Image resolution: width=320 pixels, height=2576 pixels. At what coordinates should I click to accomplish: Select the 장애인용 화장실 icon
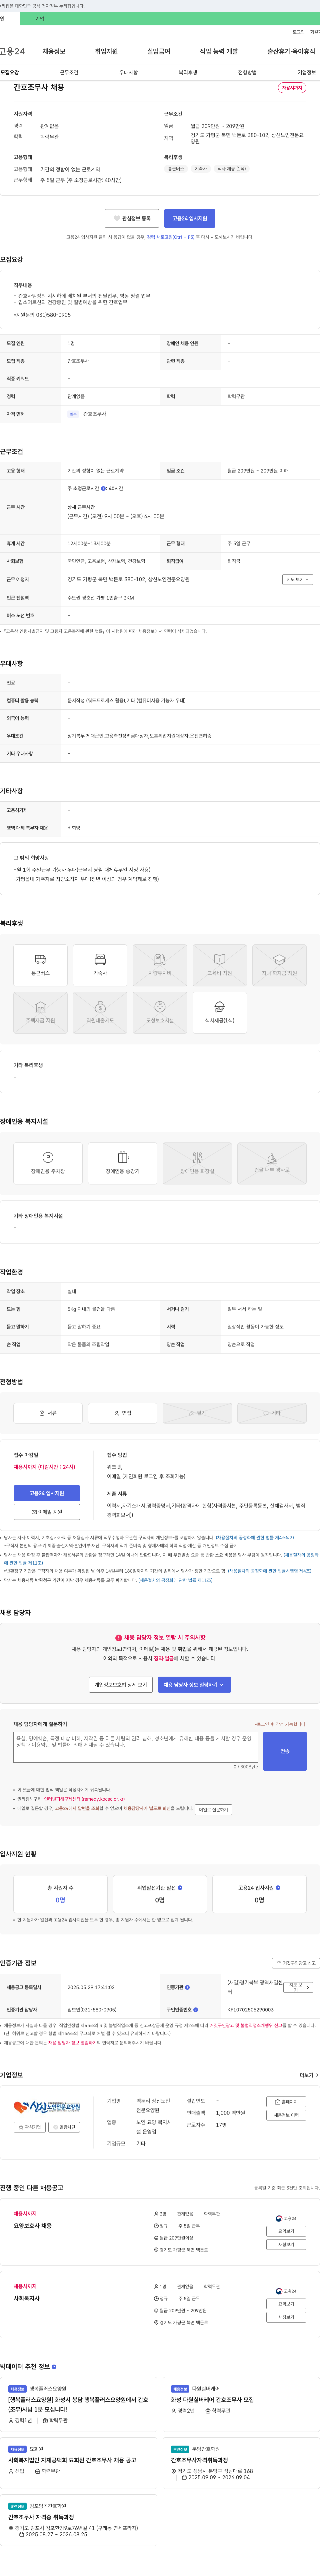tap(197, 1163)
